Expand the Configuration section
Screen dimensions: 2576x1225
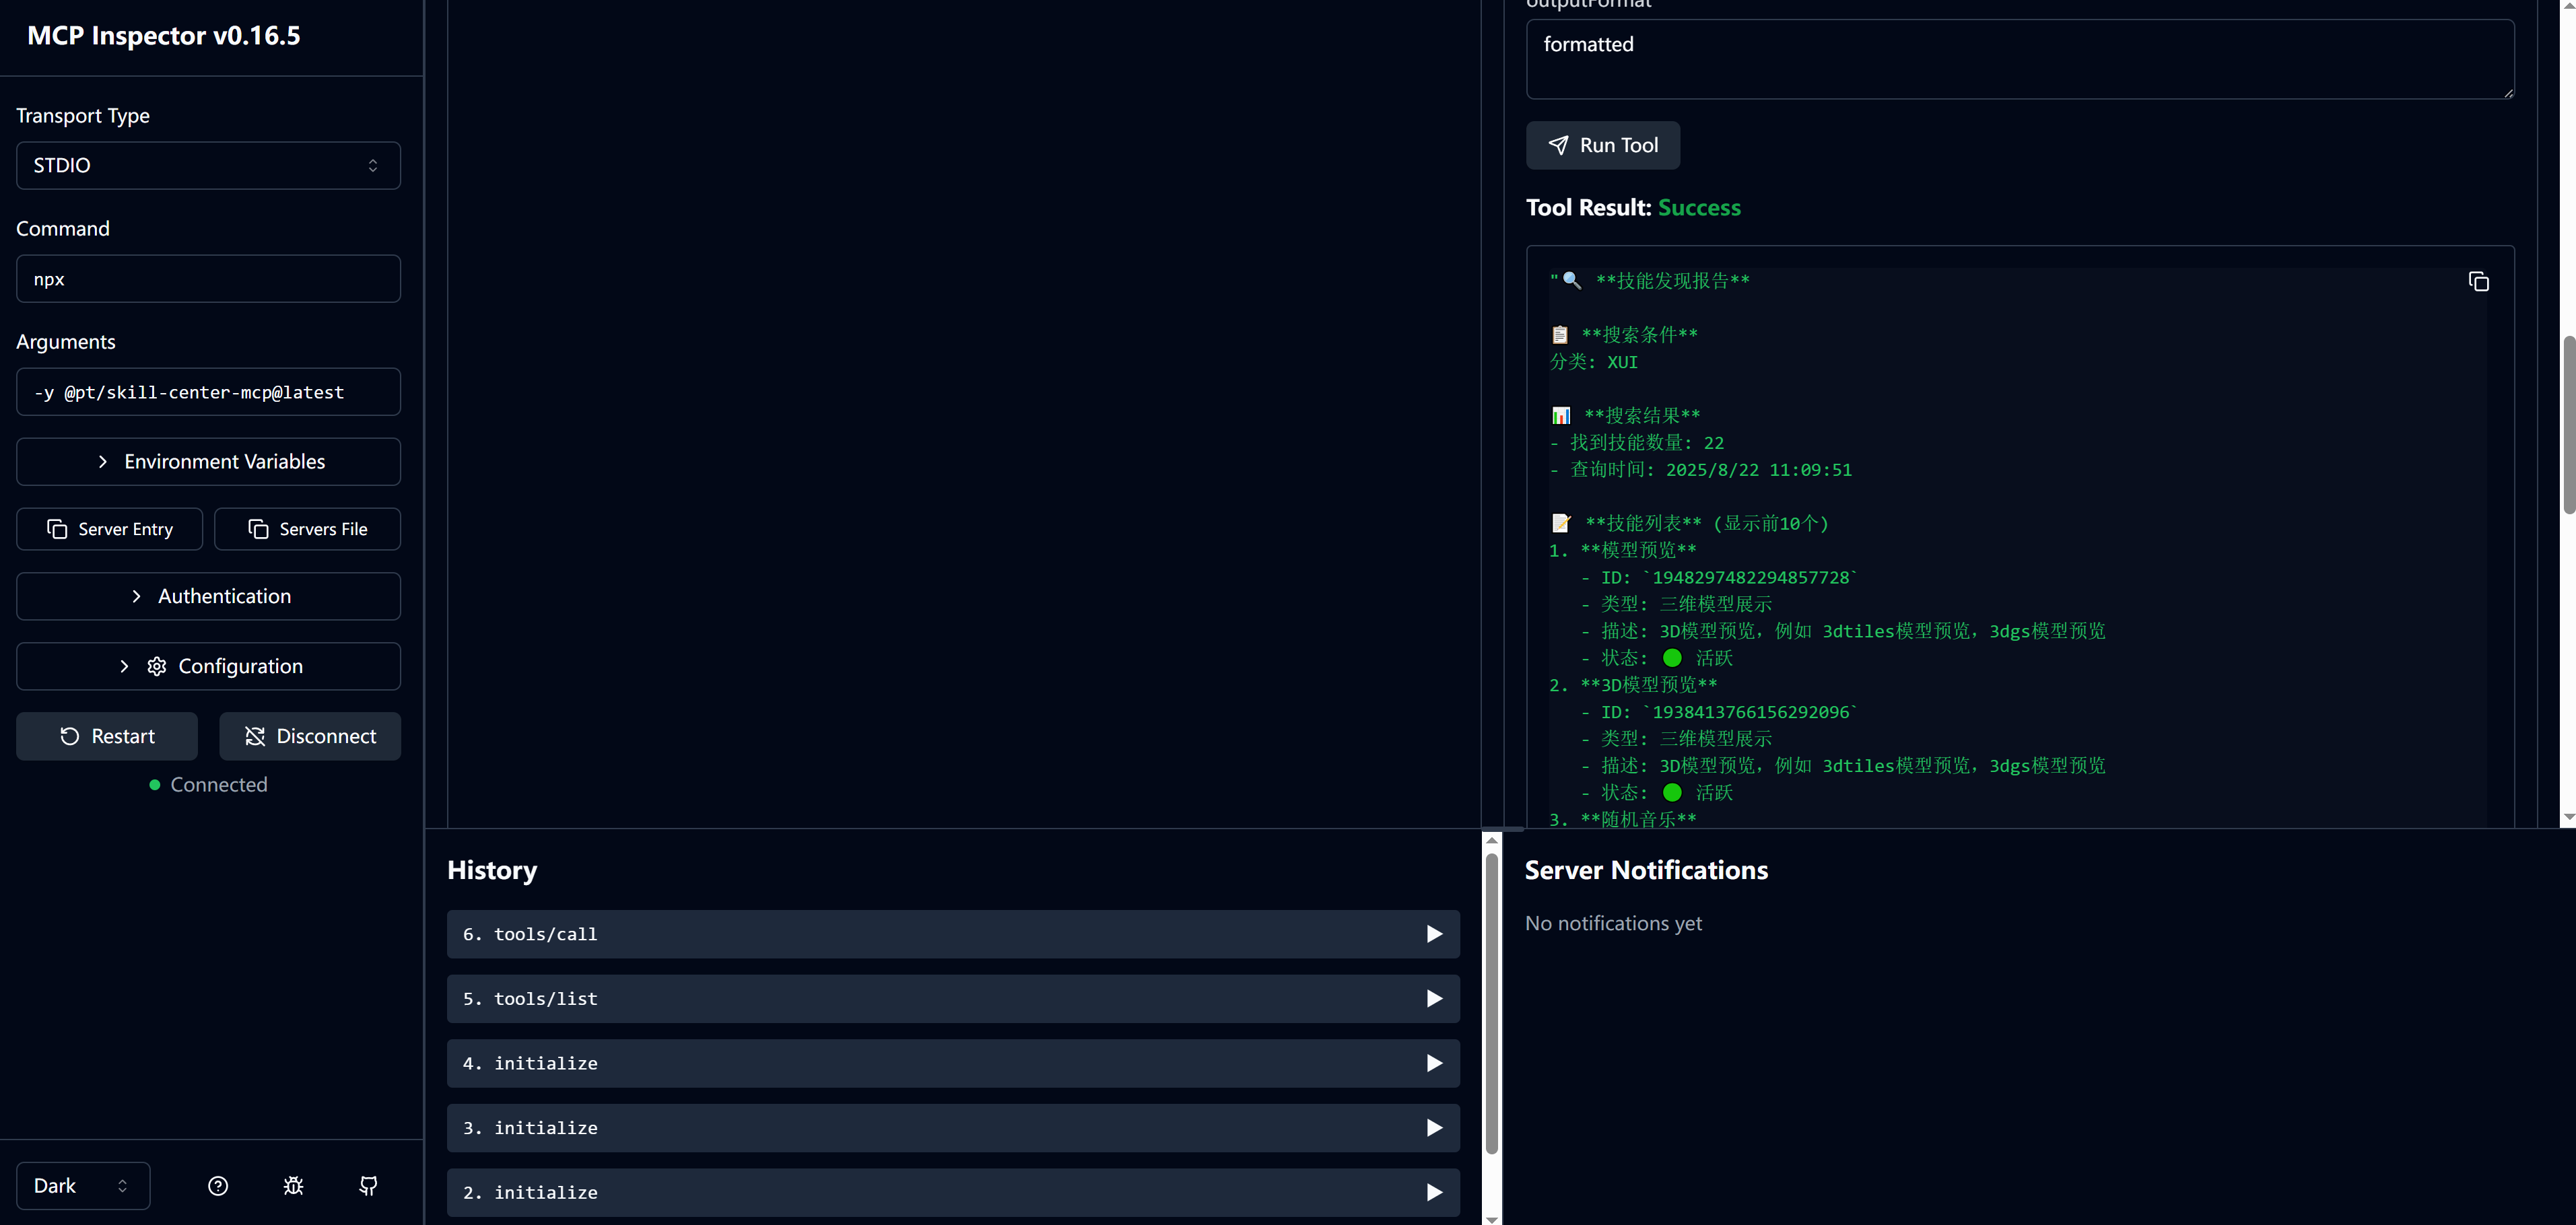point(208,666)
